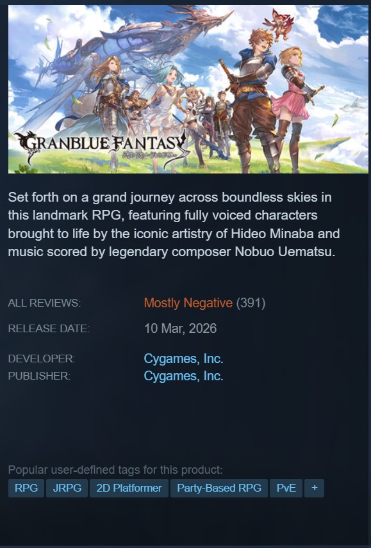371x548 pixels.
Task: Click the Popular user-defined tags heading
Action: coord(115,470)
